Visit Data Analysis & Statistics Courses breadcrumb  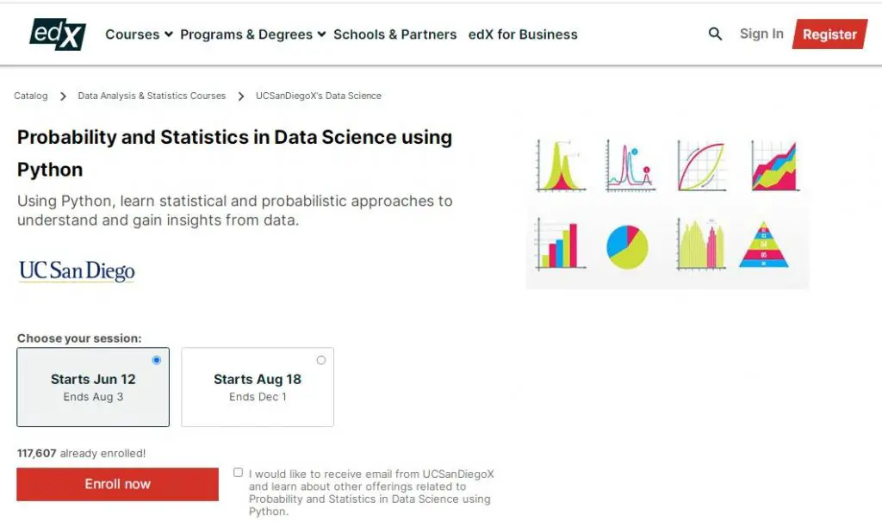tap(152, 96)
